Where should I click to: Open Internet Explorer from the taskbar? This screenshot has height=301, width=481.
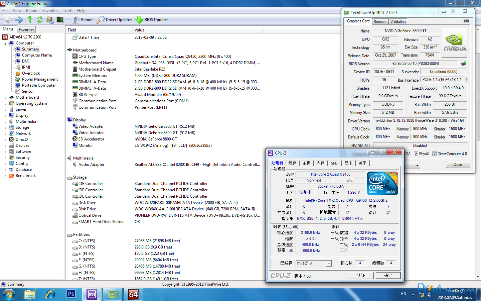pos(50,294)
